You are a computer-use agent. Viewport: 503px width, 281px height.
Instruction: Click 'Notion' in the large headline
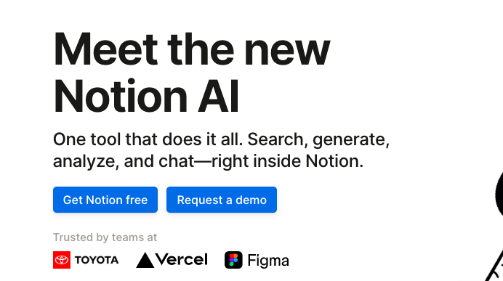pyautogui.click(x=121, y=96)
